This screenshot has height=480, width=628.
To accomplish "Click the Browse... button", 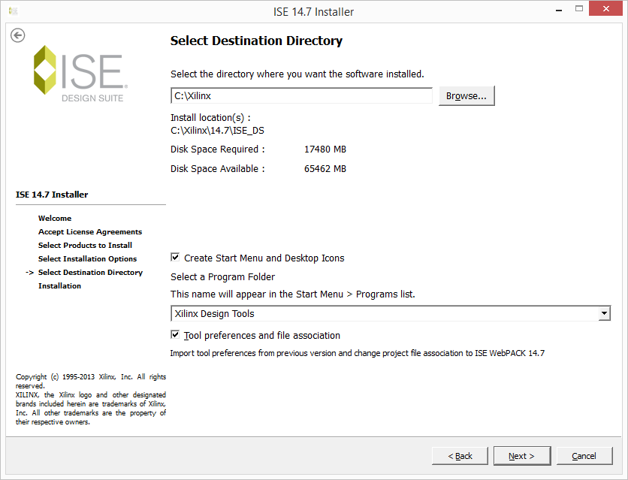I will (466, 95).
